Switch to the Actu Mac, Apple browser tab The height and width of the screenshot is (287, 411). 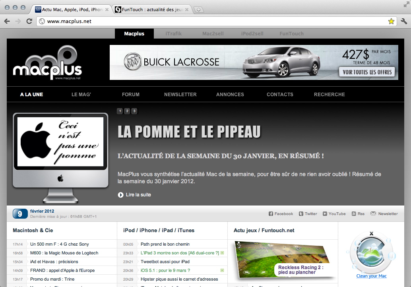click(71, 10)
